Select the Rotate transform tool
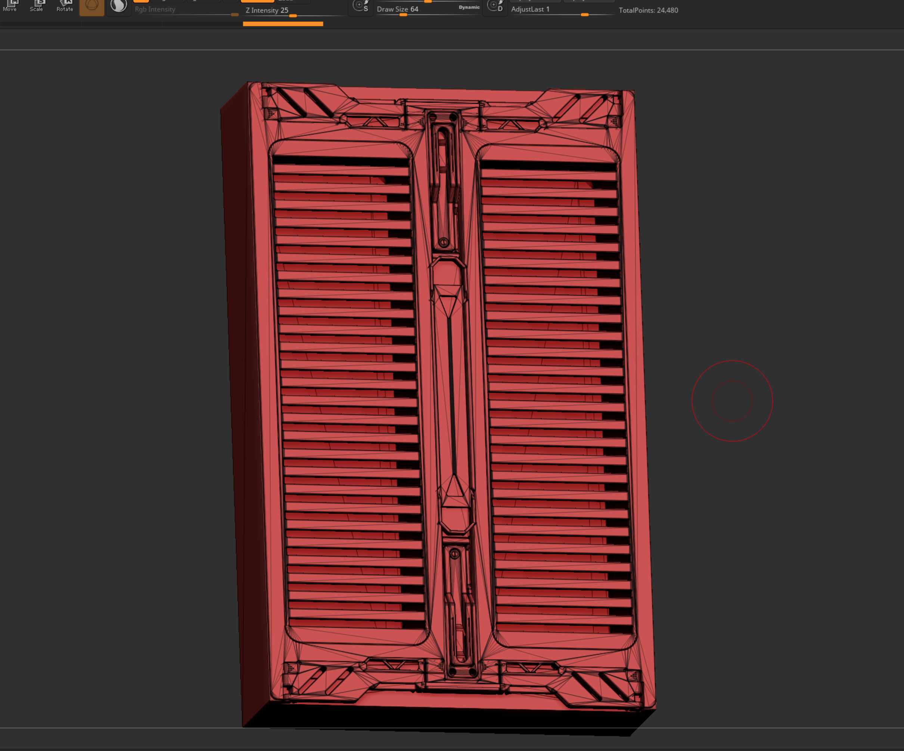Image resolution: width=904 pixels, height=751 pixels. (x=65, y=6)
